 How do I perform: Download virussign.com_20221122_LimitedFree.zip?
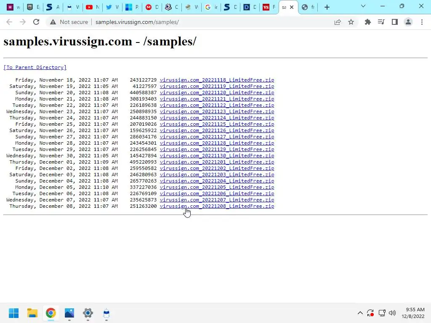217,105
